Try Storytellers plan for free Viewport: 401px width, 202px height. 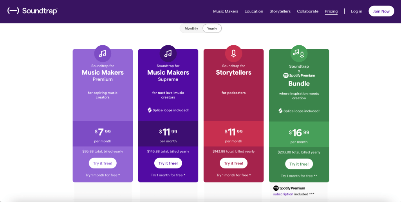tap(233, 163)
